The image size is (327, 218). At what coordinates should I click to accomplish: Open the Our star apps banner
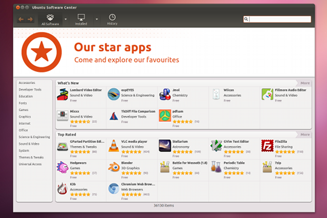click(164, 52)
